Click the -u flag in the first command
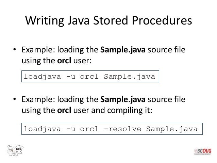Image resolution: width=217 pixels, height=163 pixels. (71, 77)
